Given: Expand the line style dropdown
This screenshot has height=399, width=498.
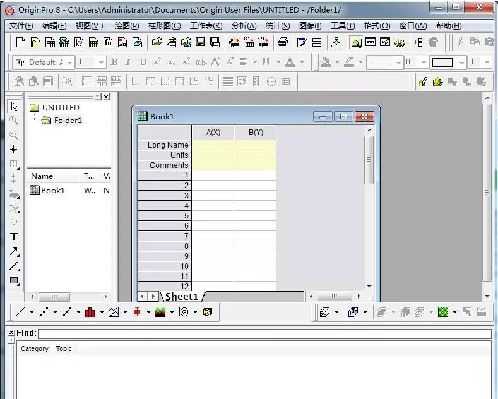Looking at the screenshot, I should (398, 63).
